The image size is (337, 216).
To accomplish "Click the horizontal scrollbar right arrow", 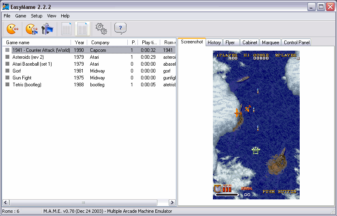I will [x=172, y=203].
